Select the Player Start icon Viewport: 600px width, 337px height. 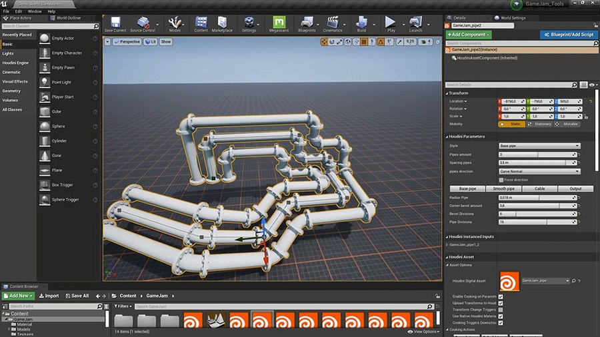click(x=45, y=97)
